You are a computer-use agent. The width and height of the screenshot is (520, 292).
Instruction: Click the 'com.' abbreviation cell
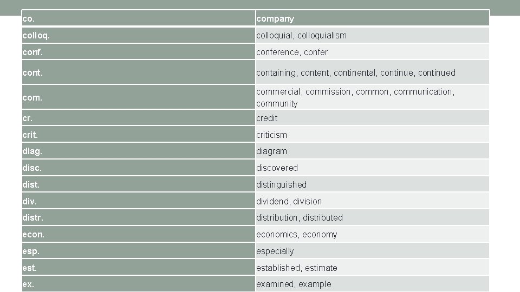pyautogui.click(x=138, y=97)
